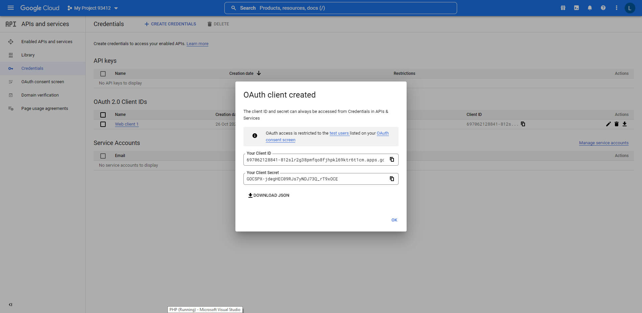Select all Service Accounts checkbox

click(103, 156)
